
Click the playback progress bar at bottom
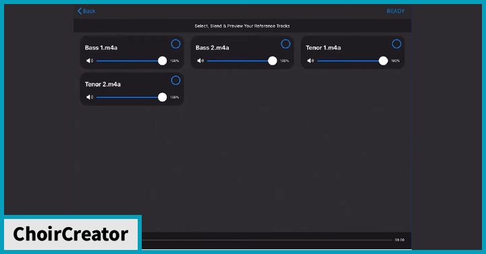[x=267, y=240]
